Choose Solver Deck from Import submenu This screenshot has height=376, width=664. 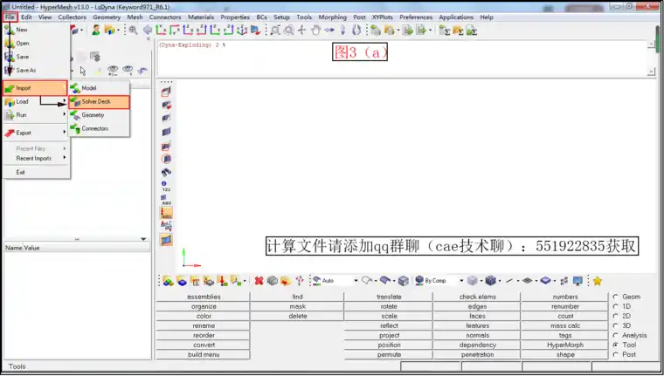(x=99, y=102)
